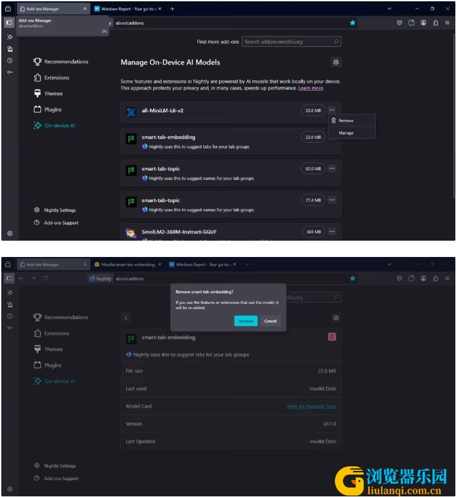
Task: Click 92.0 MB size badge of smart-tab-topic
Action: point(313,168)
